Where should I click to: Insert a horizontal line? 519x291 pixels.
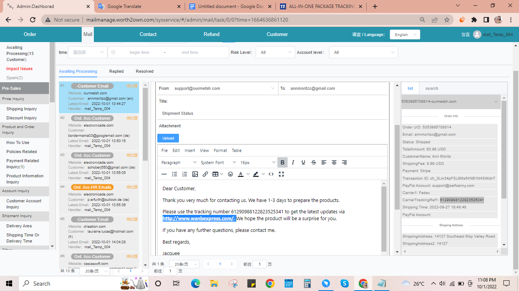click(x=164, y=174)
